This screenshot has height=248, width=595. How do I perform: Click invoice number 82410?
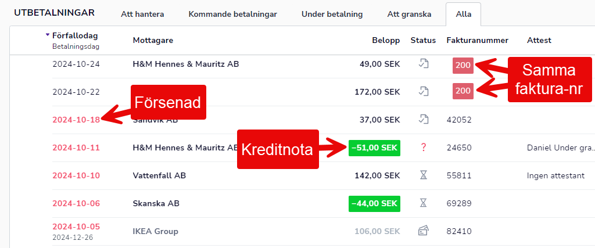459,231
